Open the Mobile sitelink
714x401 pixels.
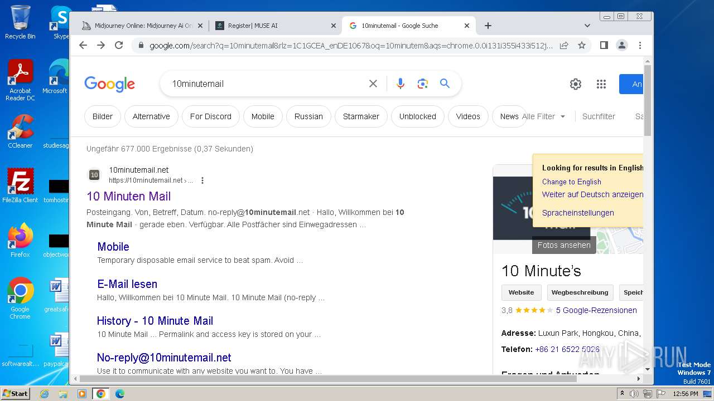click(x=113, y=247)
